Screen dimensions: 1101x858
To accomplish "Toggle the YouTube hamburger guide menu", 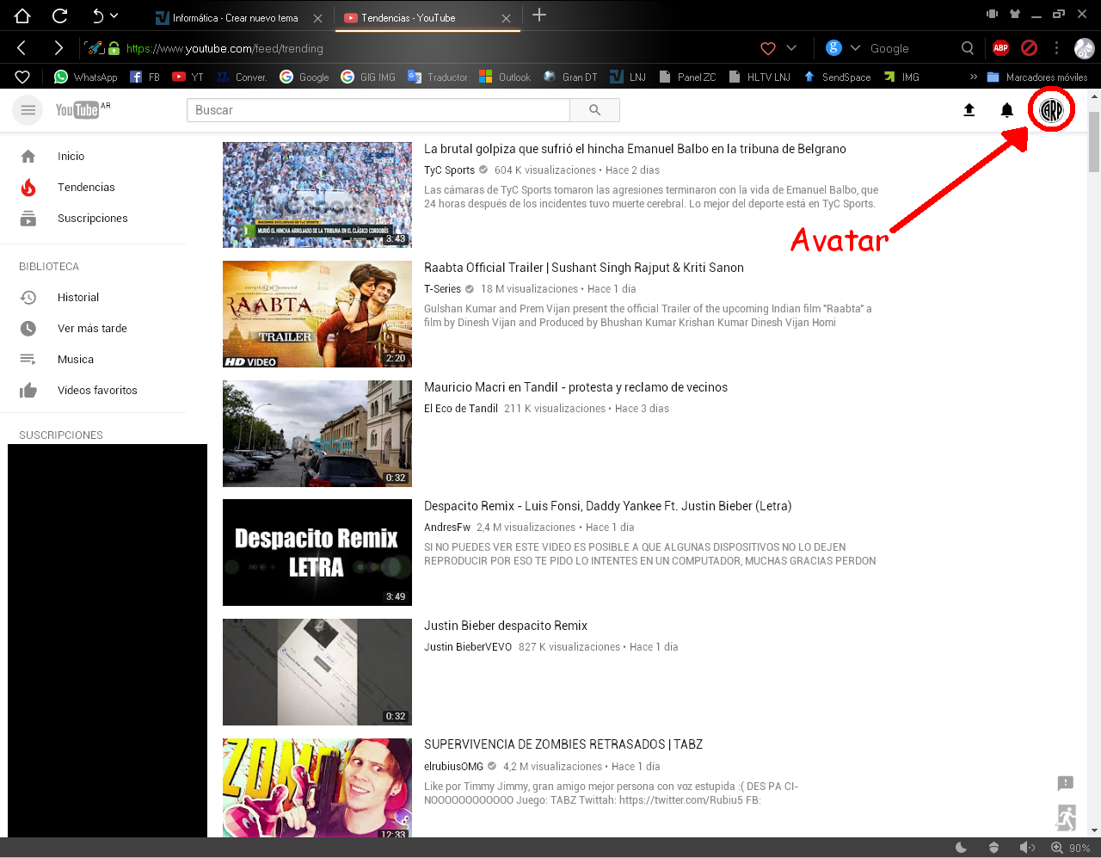I will (28, 110).
